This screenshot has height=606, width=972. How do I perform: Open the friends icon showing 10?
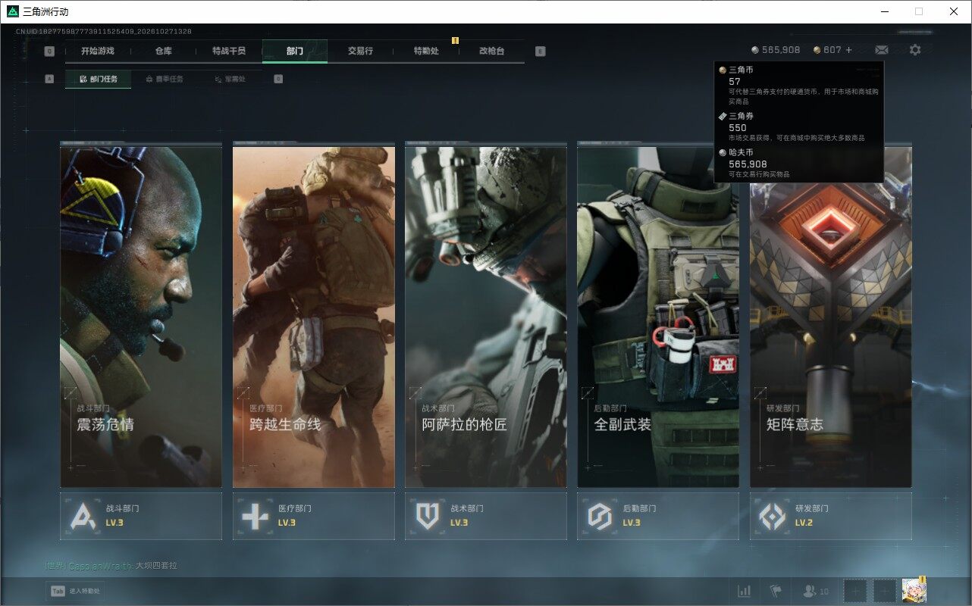(815, 591)
